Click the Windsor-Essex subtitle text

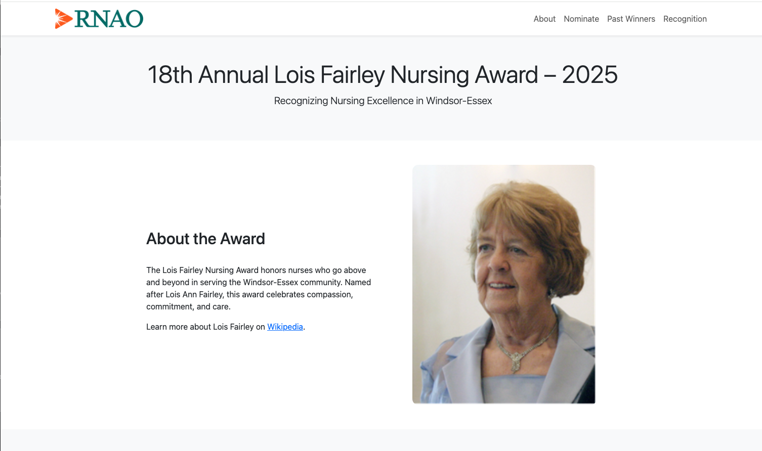pyautogui.click(x=383, y=101)
